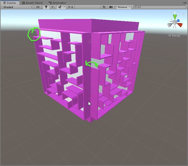Toggle scene lighting with the lightbulb icon
Screen dimensions: 188x166
[46, 7]
